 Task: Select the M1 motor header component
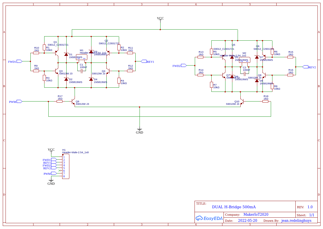click(82, 57)
